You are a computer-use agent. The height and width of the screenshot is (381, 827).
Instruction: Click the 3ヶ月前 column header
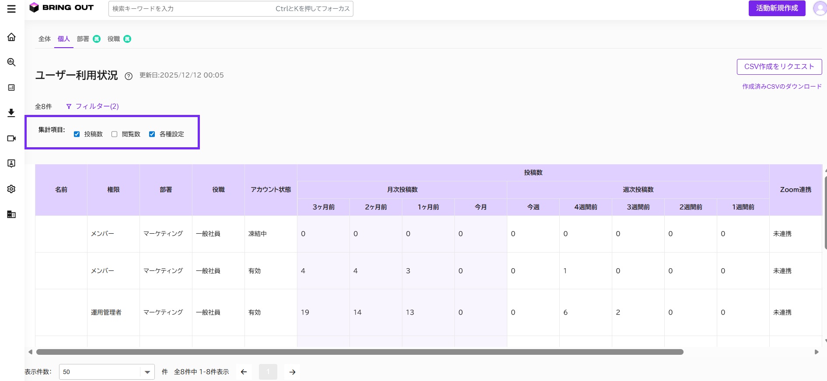pos(324,207)
